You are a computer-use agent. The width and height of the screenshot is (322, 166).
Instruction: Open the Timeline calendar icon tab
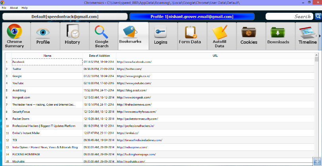coord(308,33)
